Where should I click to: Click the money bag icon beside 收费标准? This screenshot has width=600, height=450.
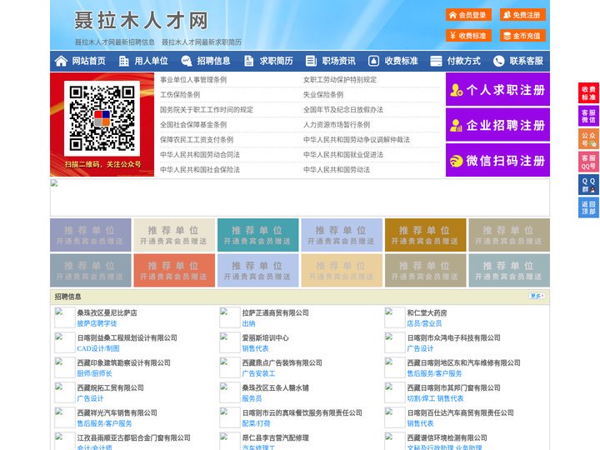click(373, 61)
